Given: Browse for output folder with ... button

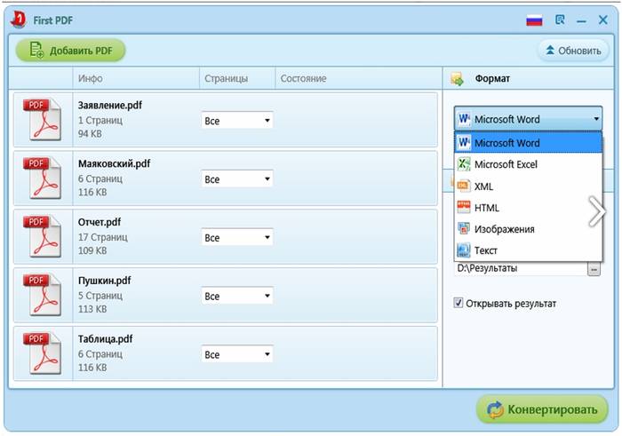Looking at the screenshot, I should 594,269.
